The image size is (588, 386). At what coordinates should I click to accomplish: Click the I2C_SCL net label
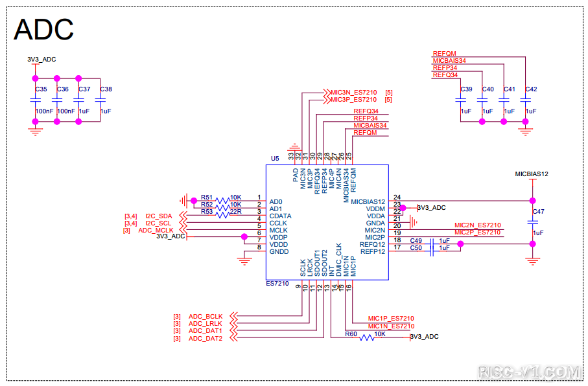159,223
